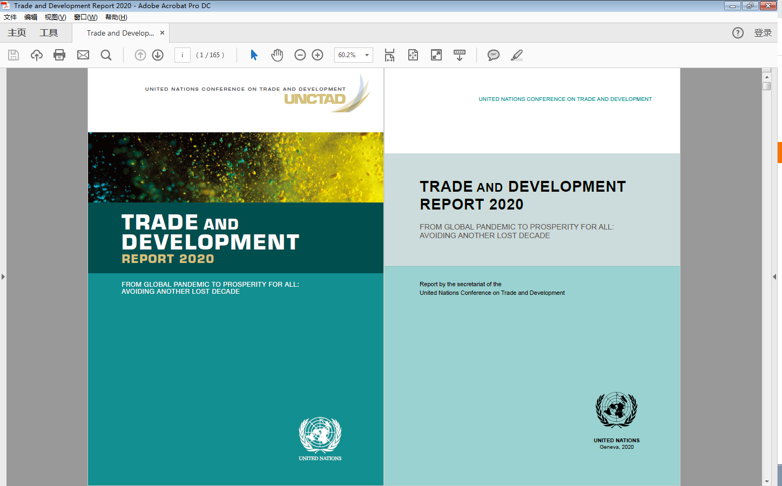The image size is (782, 486).
Task: Go to the previous page
Action: tap(140, 55)
